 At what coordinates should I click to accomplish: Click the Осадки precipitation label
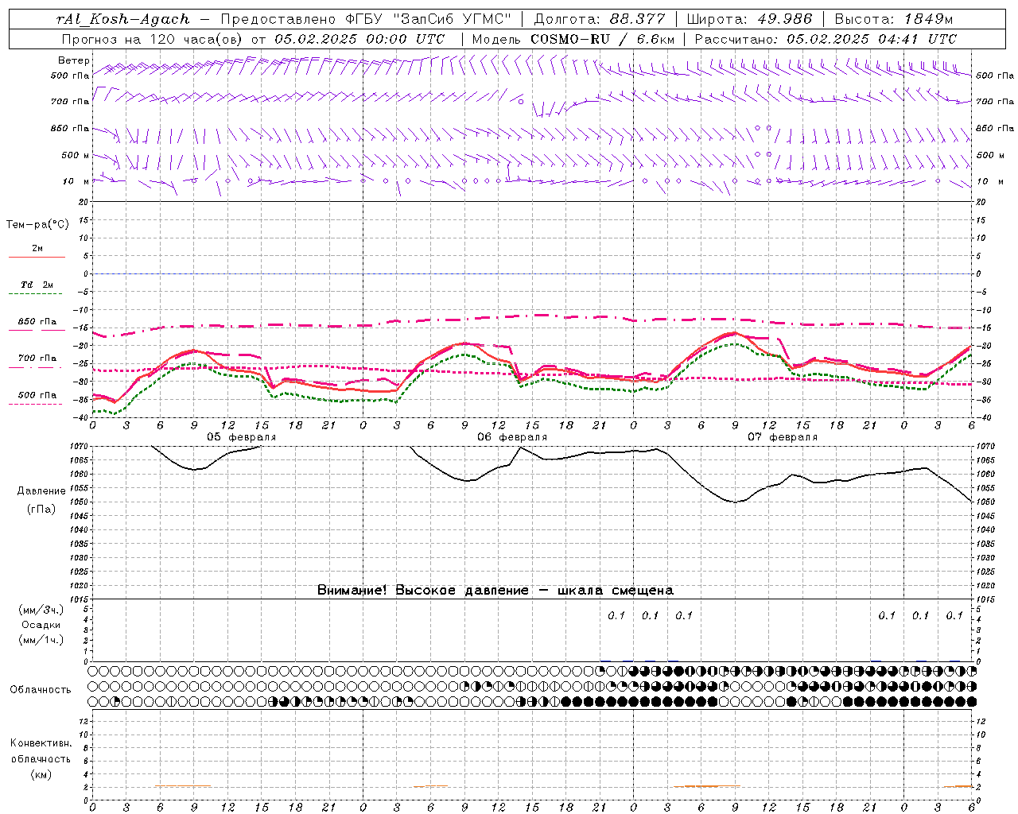click(x=41, y=625)
